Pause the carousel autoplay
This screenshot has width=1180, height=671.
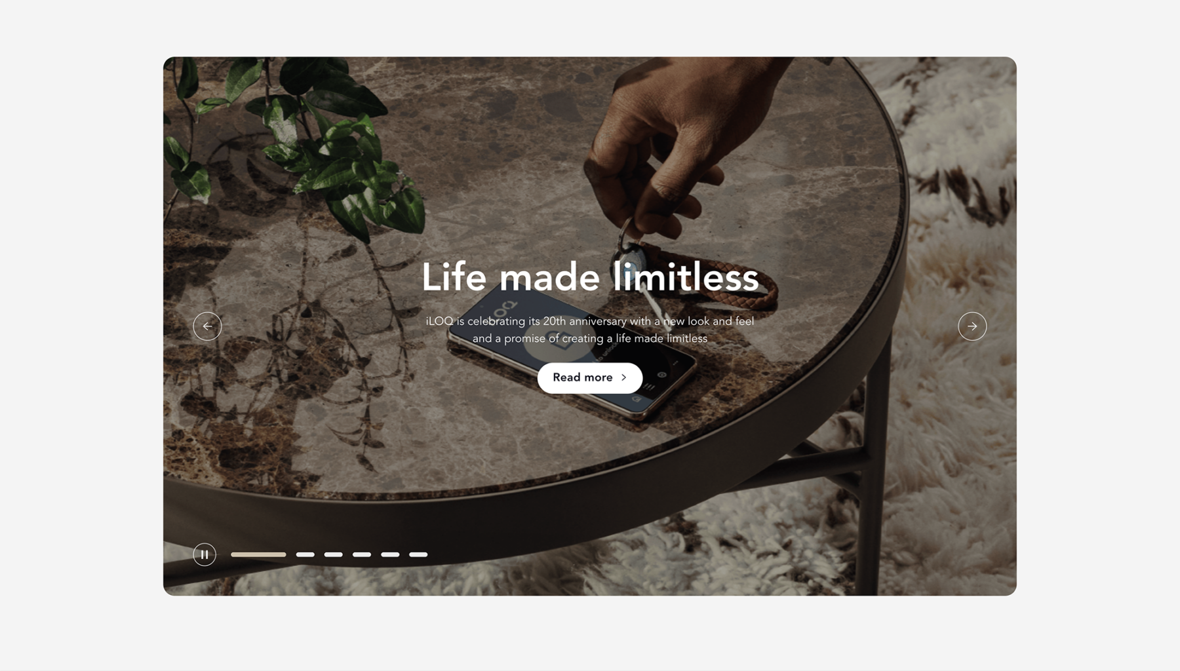[x=205, y=554]
